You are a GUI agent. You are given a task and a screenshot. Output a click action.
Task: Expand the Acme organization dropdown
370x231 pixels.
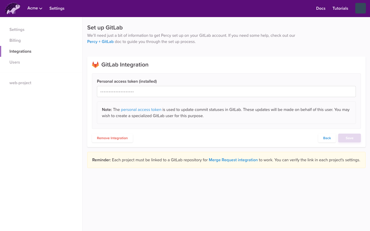click(x=35, y=8)
